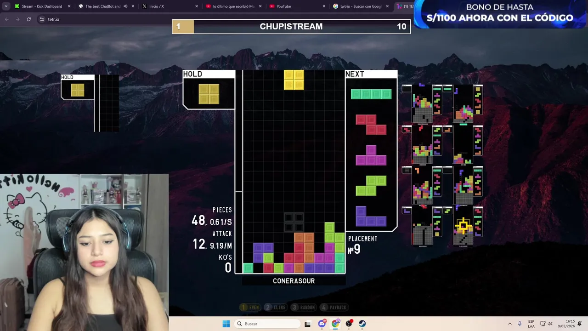This screenshot has width=588, height=331.
Task: Open the Windows Start menu
Action: tap(226, 324)
